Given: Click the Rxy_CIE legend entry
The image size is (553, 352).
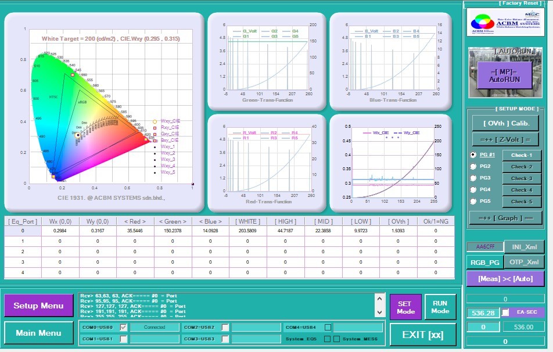Looking at the screenshot, I should [x=167, y=127].
